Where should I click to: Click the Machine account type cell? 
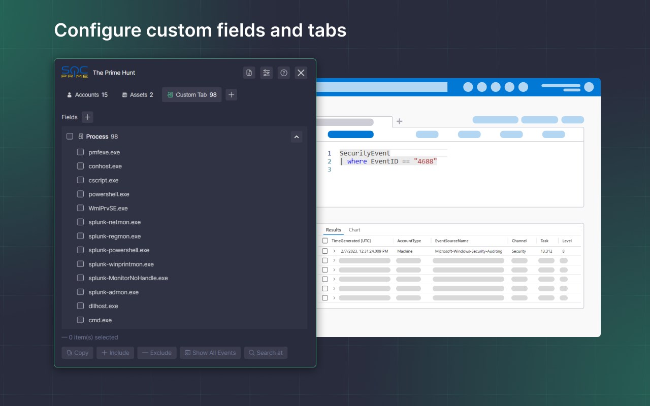click(405, 251)
